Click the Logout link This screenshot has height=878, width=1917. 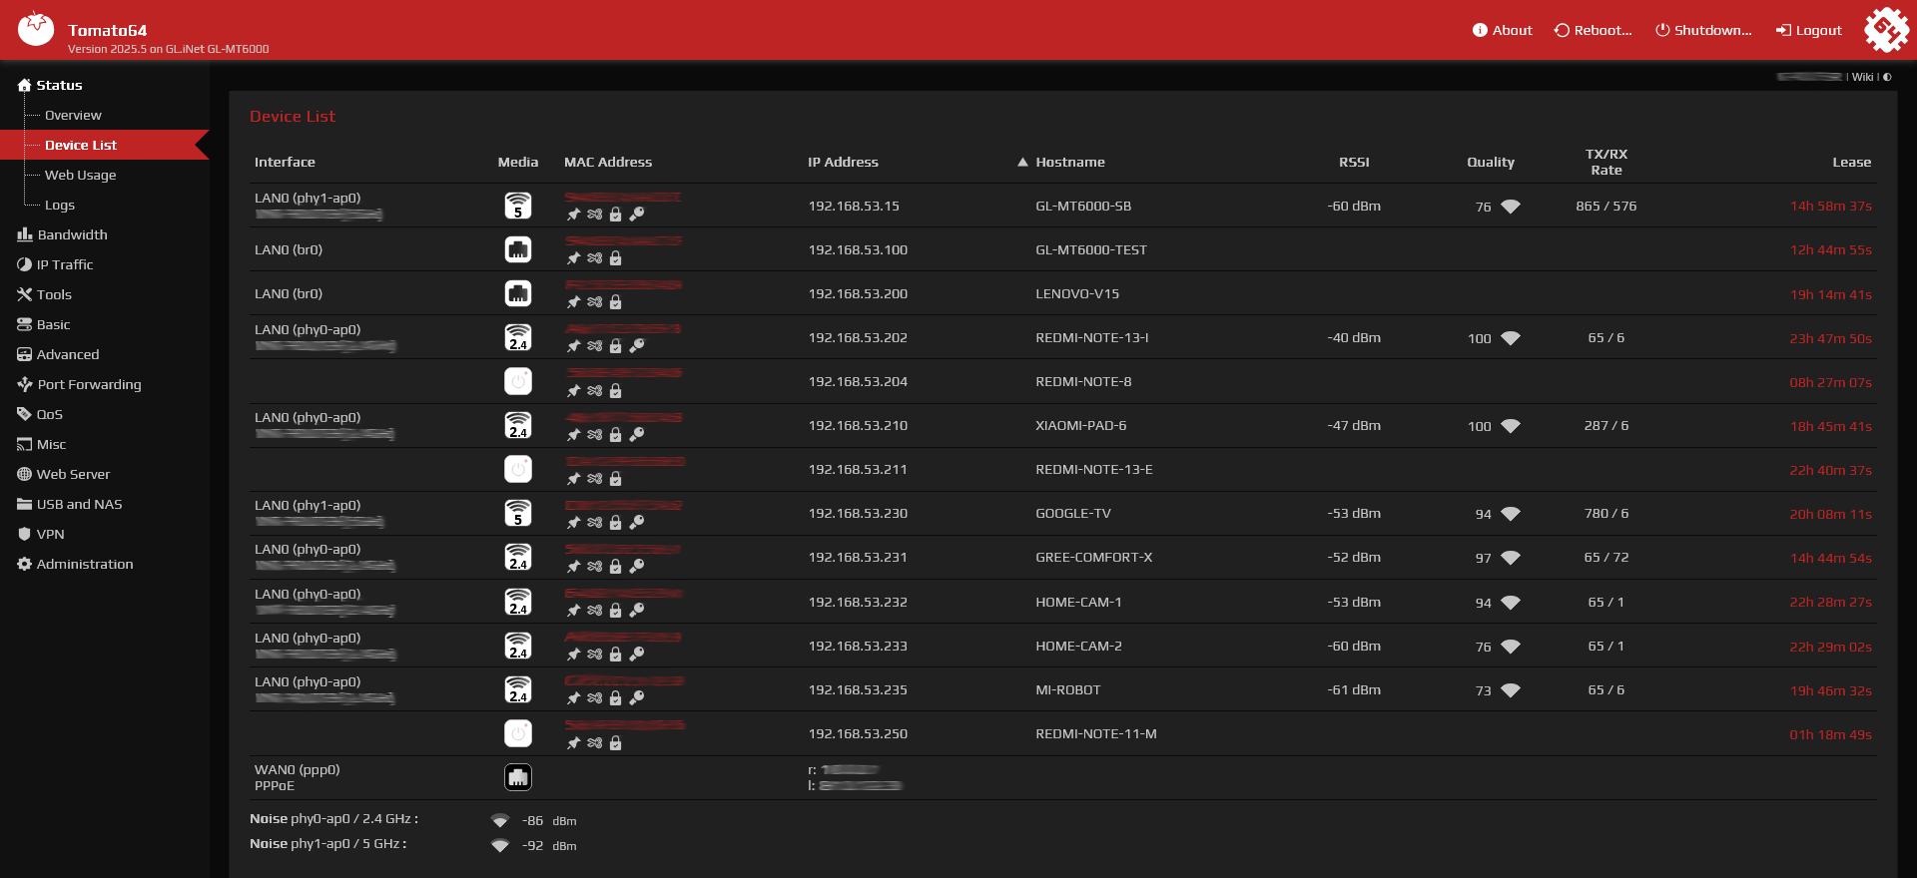click(1809, 30)
